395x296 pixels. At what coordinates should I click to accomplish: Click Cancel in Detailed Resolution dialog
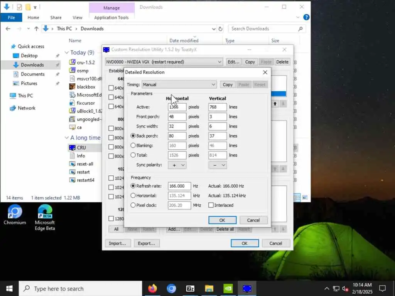[x=253, y=220]
